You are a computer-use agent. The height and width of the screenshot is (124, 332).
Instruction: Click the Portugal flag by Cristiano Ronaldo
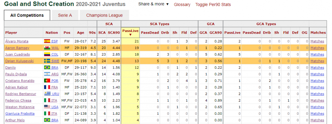47,81
